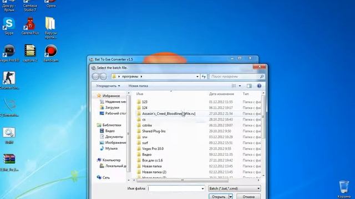355x199 pixels.
Task: Click the file list vertical scrollbar
Action: (x=263, y=117)
